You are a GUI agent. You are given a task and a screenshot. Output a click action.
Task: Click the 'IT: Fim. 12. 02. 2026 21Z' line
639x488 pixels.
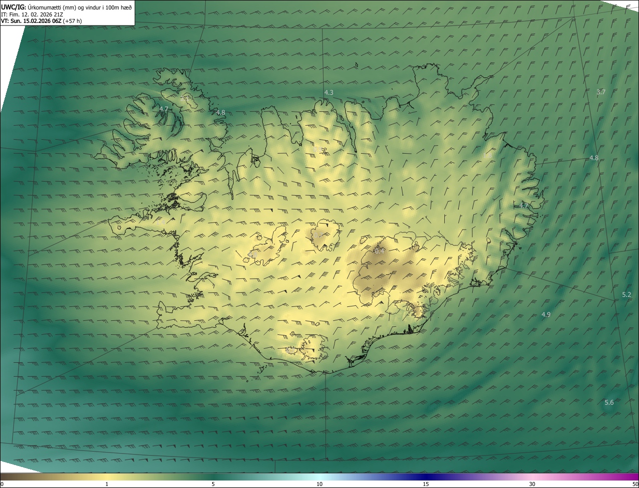click(32, 14)
